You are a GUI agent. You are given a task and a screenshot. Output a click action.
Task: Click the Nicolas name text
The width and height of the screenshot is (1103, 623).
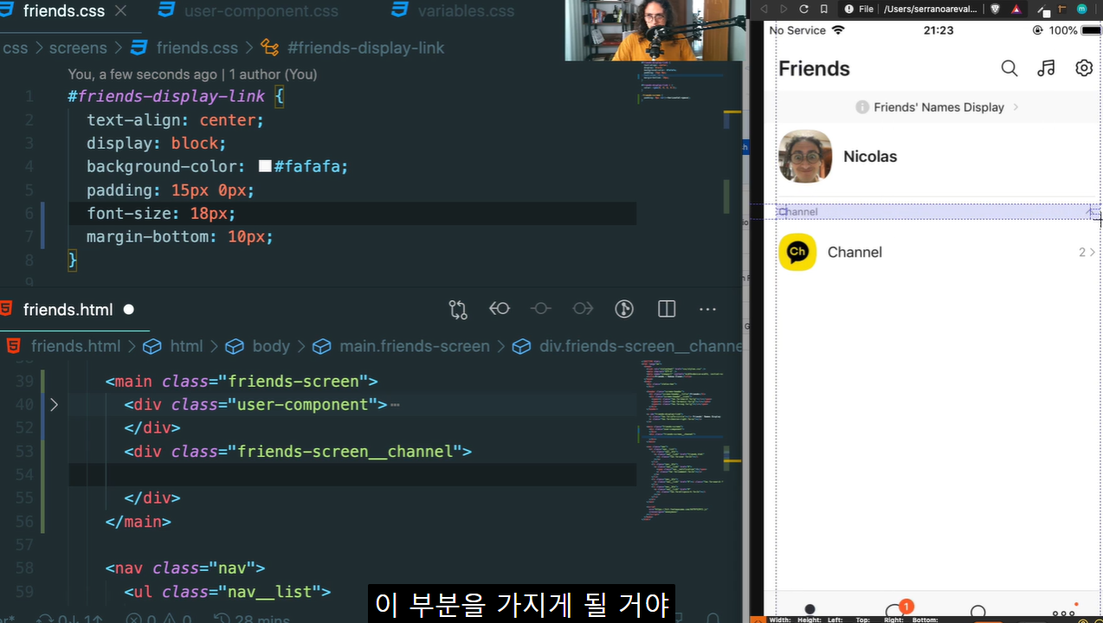tap(870, 157)
